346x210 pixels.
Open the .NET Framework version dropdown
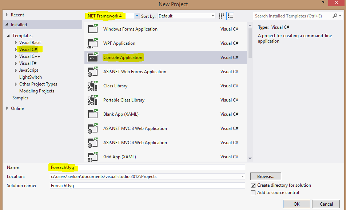coord(137,16)
